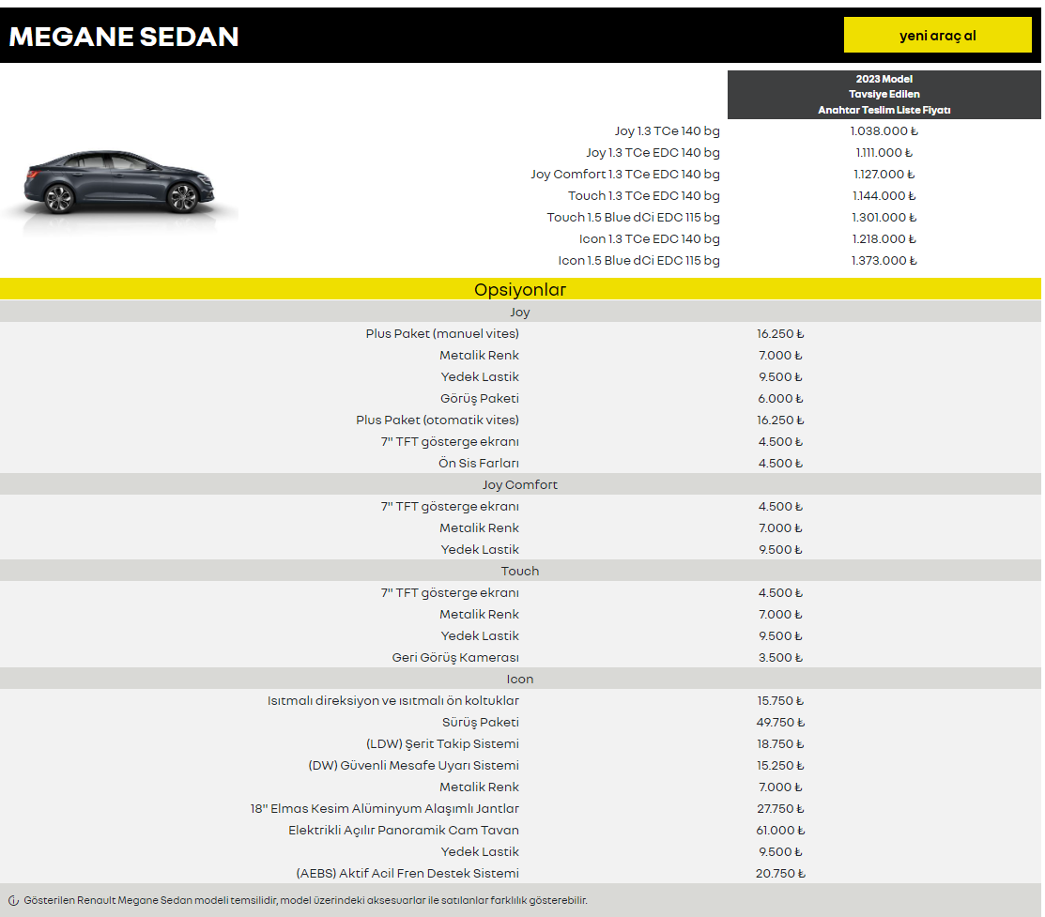
Task: Click the 'Icon' options group header
Action: point(520,680)
